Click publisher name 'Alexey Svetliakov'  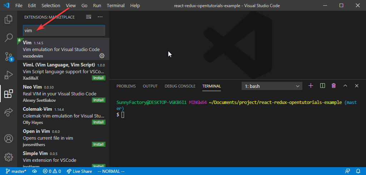[x=39, y=100]
